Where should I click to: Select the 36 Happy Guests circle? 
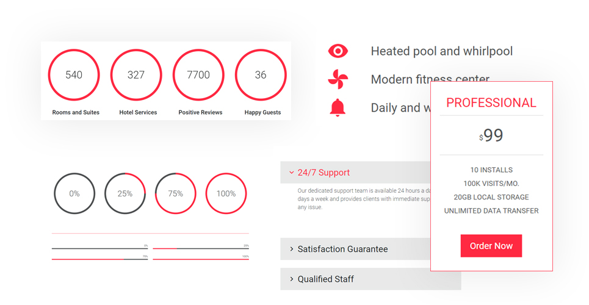[x=261, y=75]
